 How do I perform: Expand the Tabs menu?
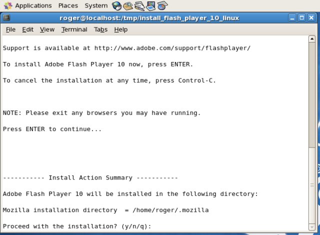(100, 29)
